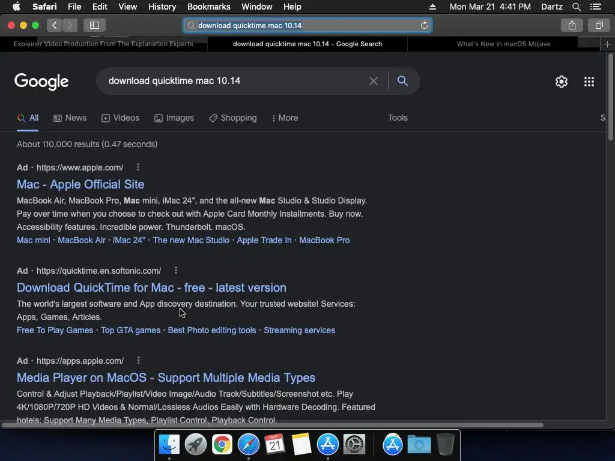The height and width of the screenshot is (461, 615).
Task: Follow the Free To Play Games link
Action: [55, 331]
